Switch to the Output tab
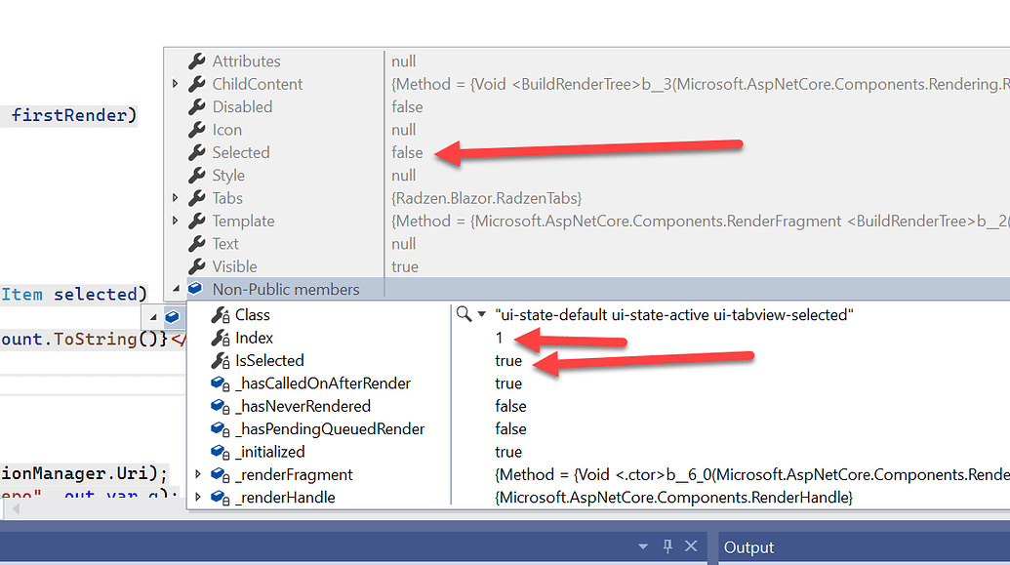The width and height of the screenshot is (1010, 565). pos(748,547)
